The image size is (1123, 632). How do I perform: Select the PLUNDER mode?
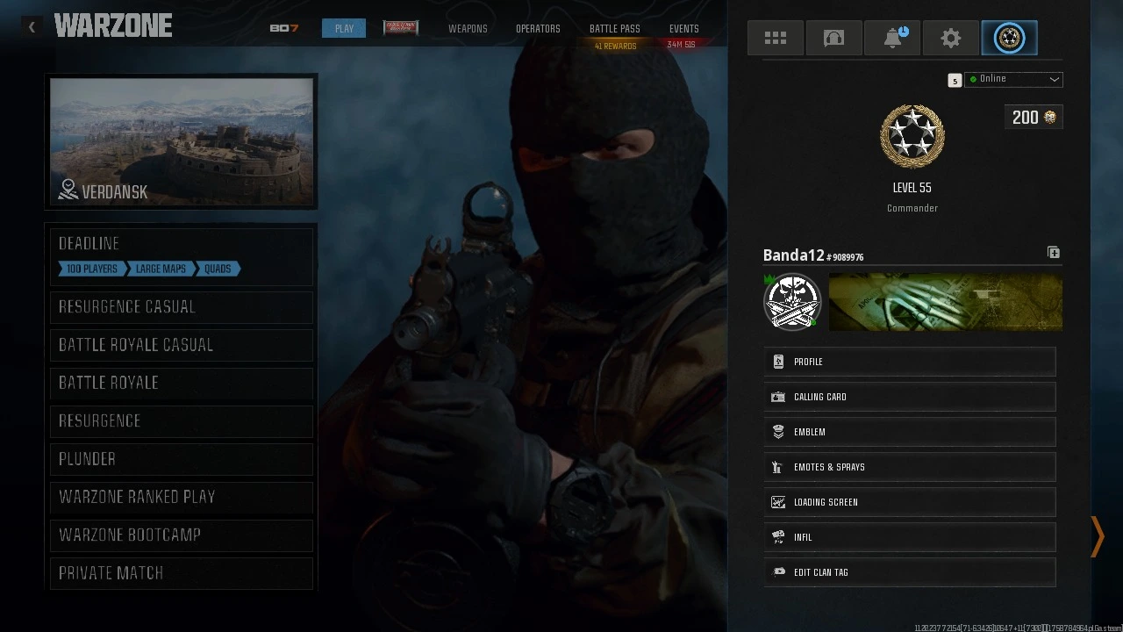coord(182,459)
